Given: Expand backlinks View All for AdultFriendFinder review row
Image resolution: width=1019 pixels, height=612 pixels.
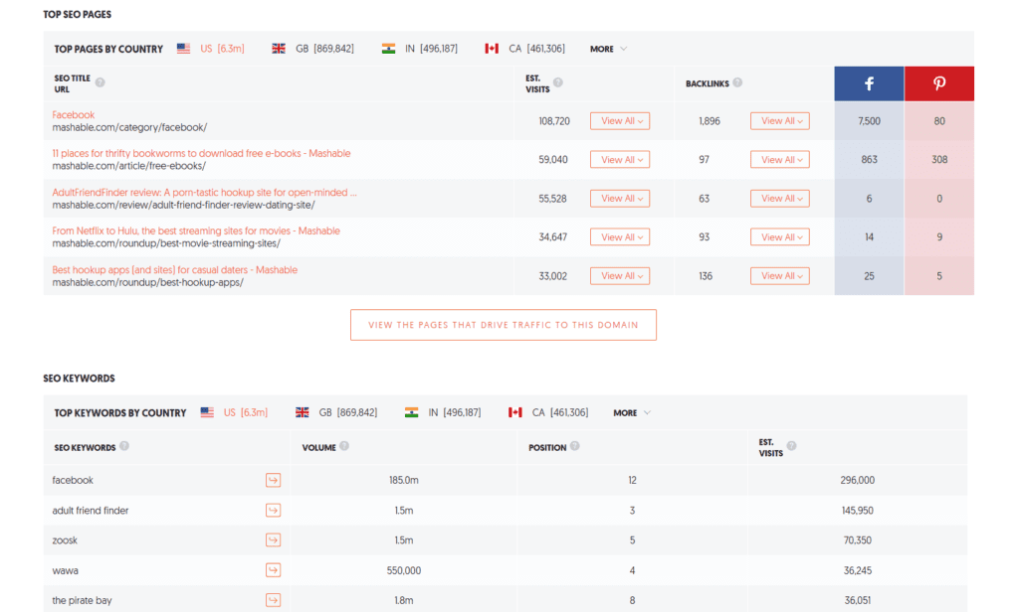Looking at the screenshot, I should pos(780,199).
